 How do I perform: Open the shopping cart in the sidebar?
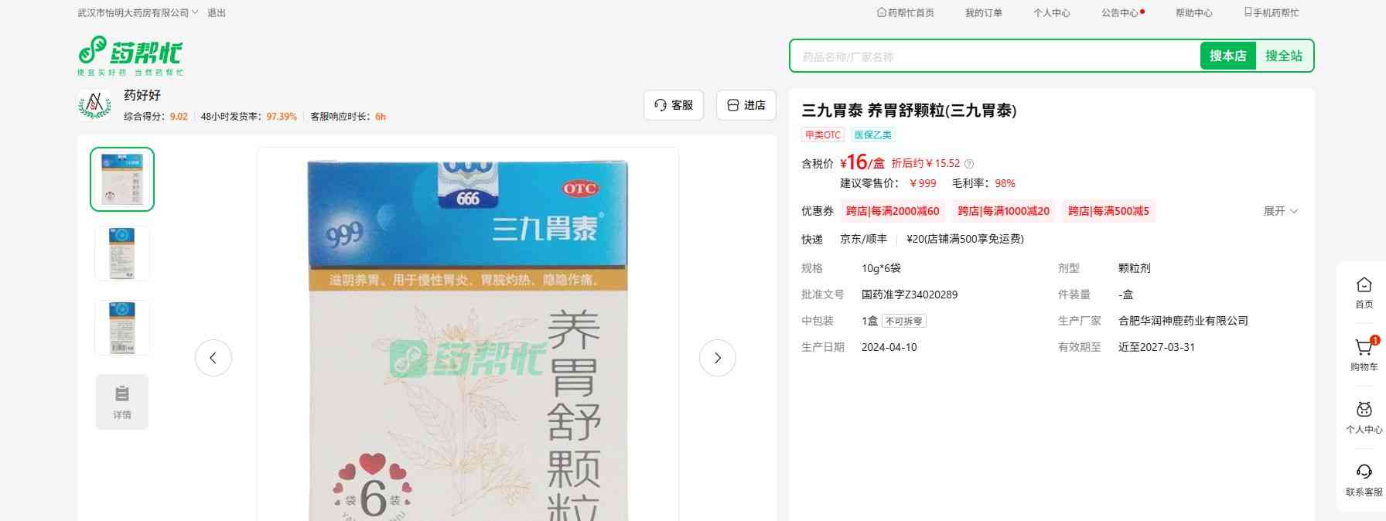tap(1364, 349)
